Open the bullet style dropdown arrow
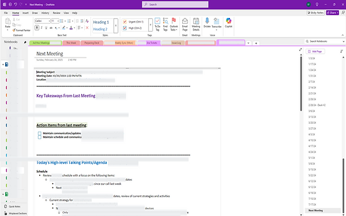The width and height of the screenshot is (346, 216). (x=65, y=21)
